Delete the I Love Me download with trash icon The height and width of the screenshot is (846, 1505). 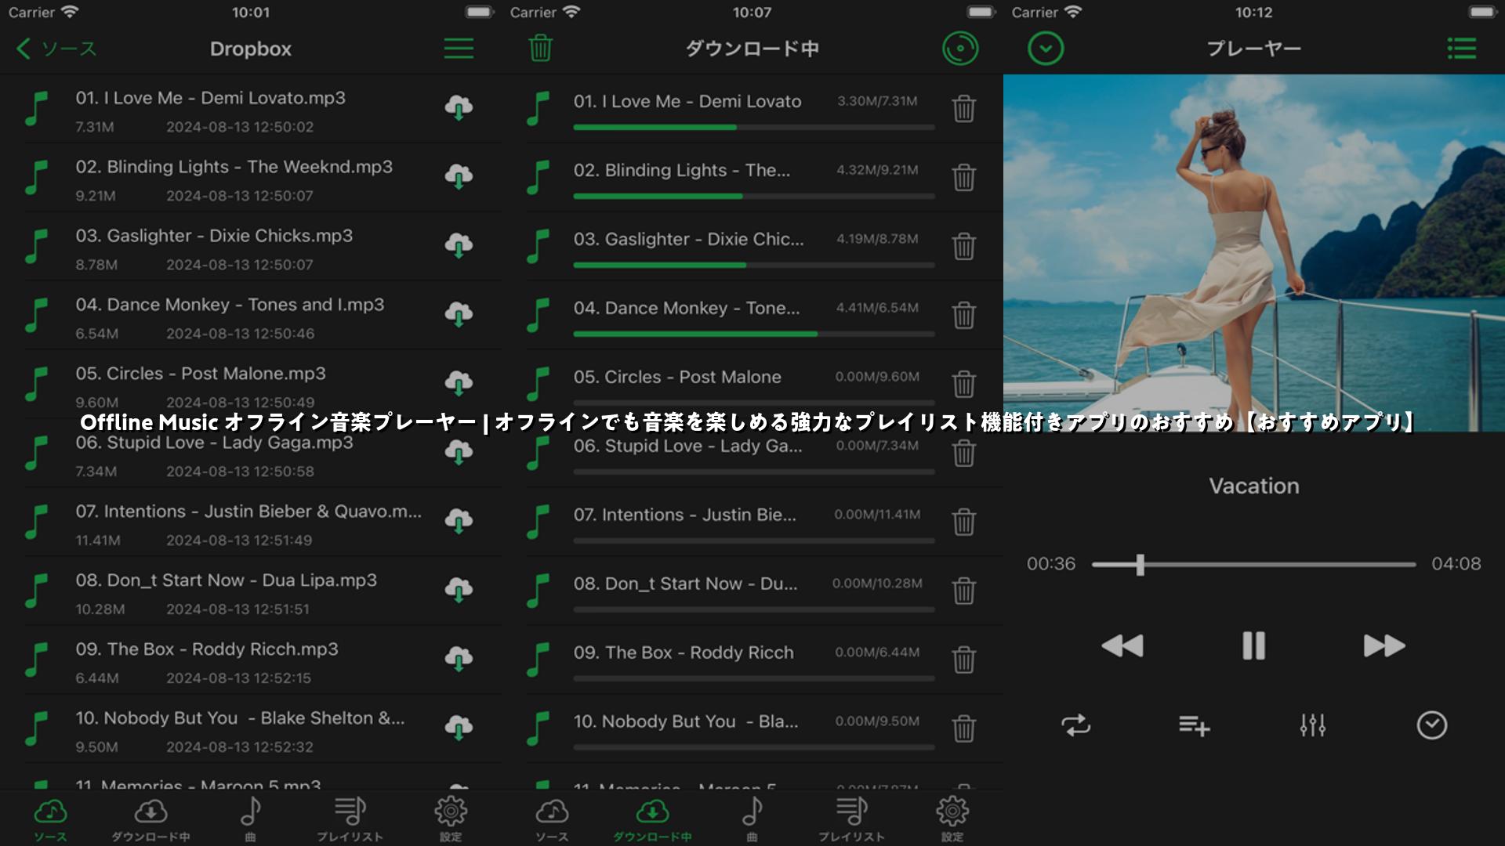[963, 108]
